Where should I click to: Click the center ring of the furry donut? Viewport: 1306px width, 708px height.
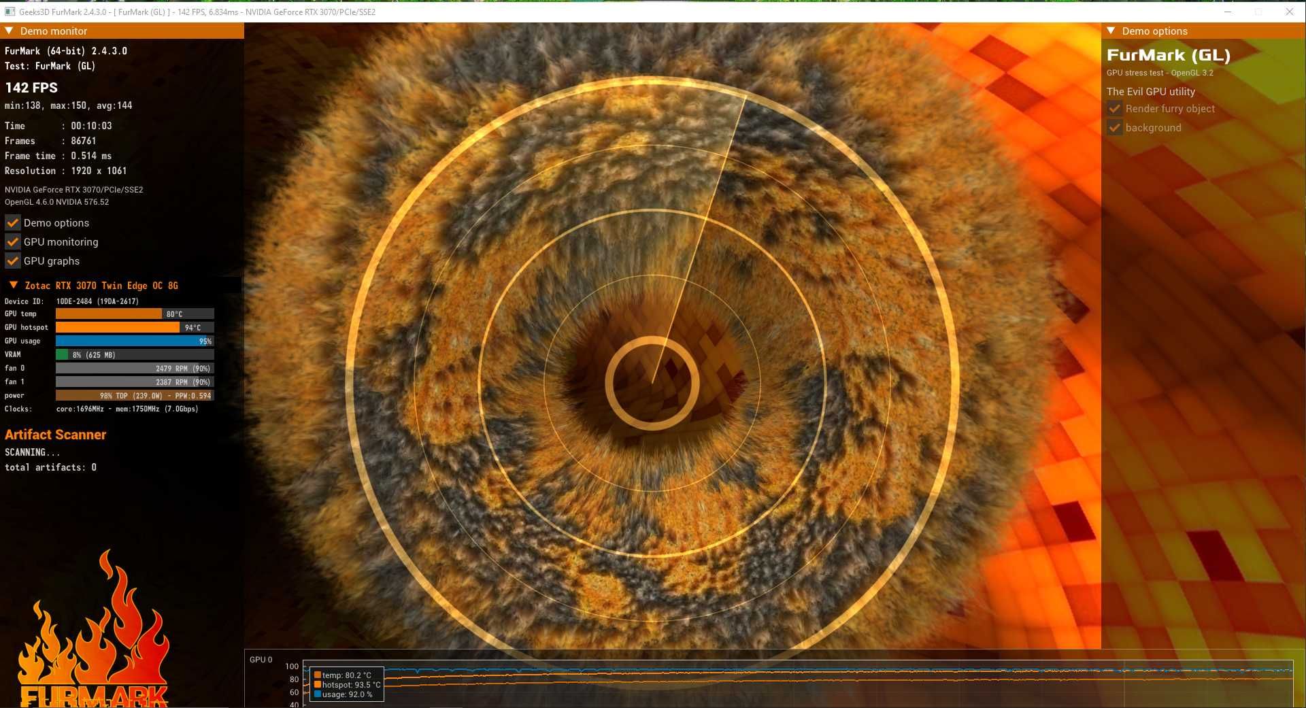[x=652, y=383]
